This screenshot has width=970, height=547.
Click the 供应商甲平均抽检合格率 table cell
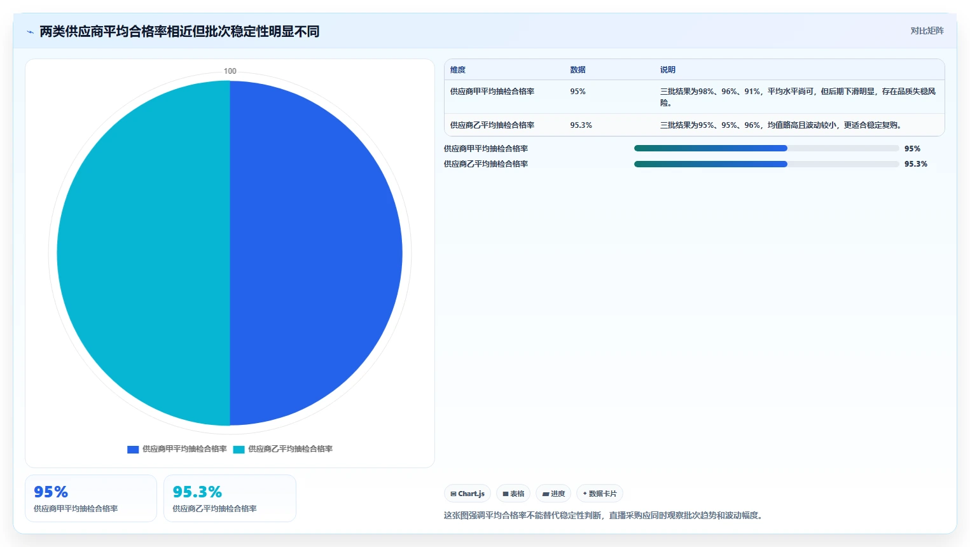[x=492, y=92]
